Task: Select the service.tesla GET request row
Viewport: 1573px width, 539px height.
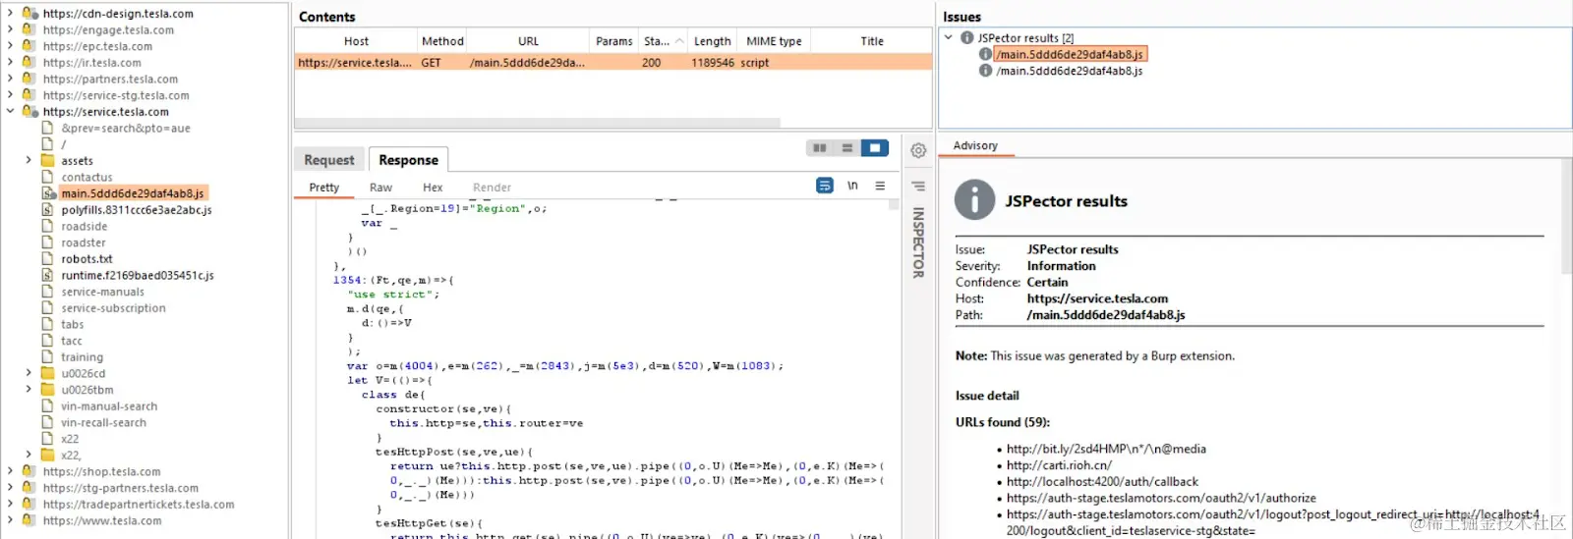Action: coord(613,63)
